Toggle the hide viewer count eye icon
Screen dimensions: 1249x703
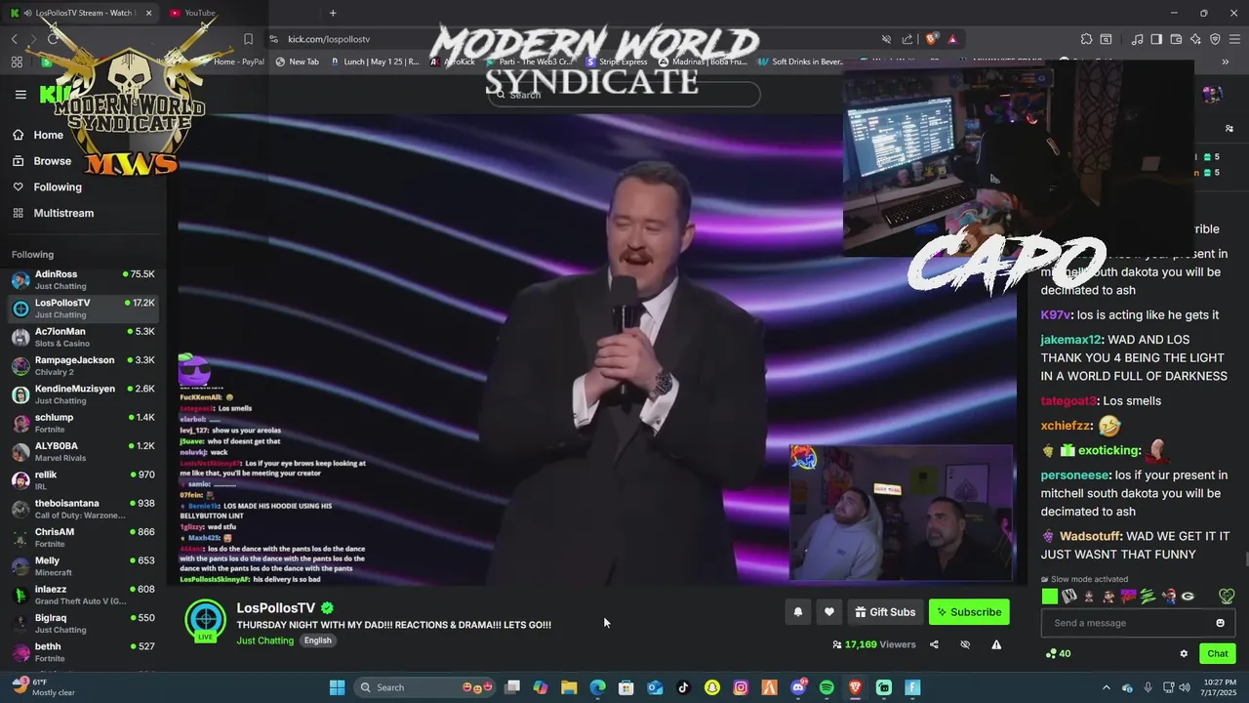pos(965,644)
